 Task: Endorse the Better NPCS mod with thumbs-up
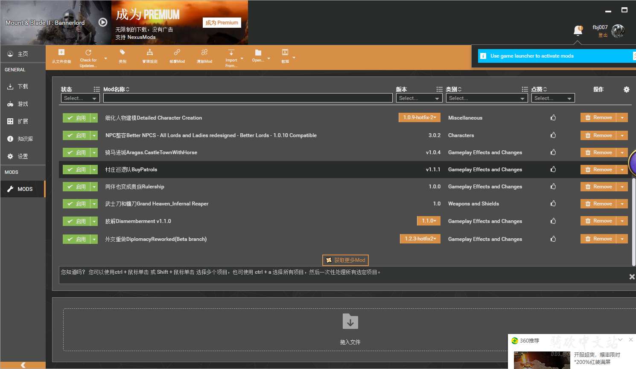pyautogui.click(x=553, y=135)
